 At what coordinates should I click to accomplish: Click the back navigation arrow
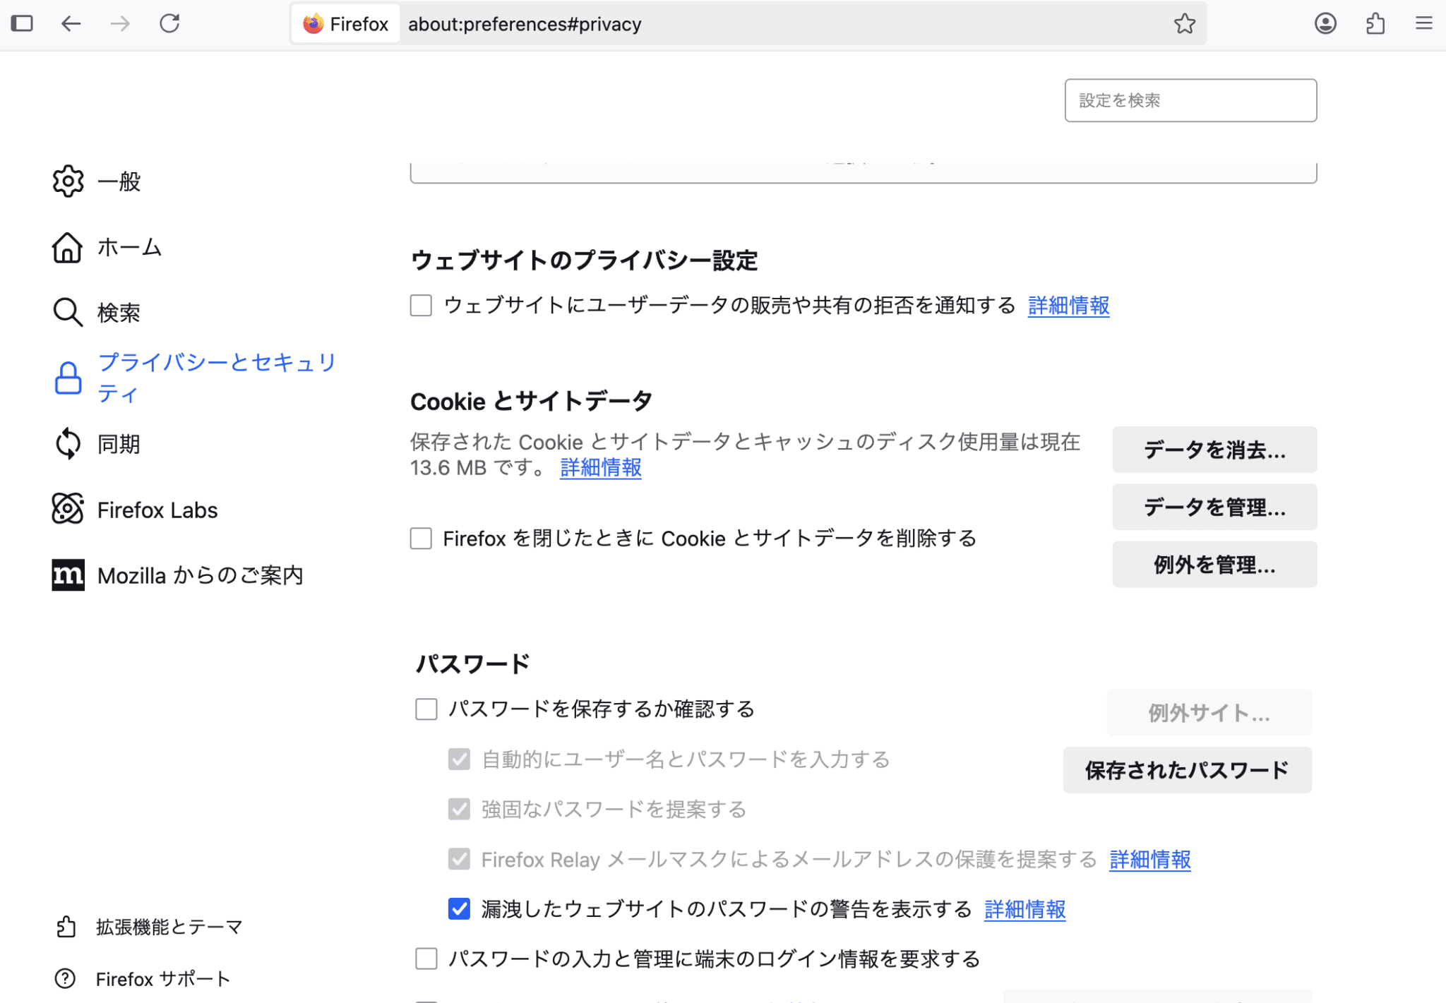(x=71, y=23)
